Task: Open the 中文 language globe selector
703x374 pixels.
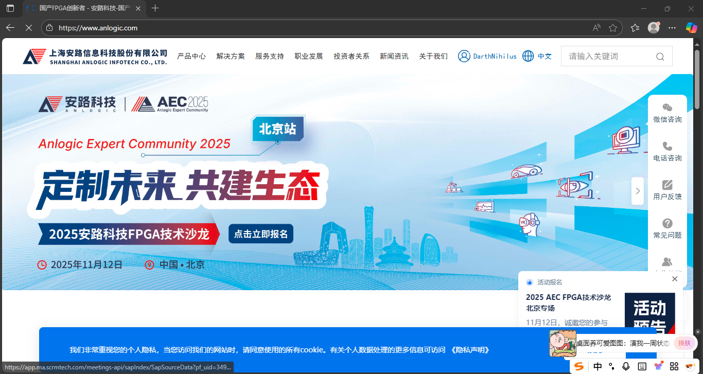Action: 537,56
